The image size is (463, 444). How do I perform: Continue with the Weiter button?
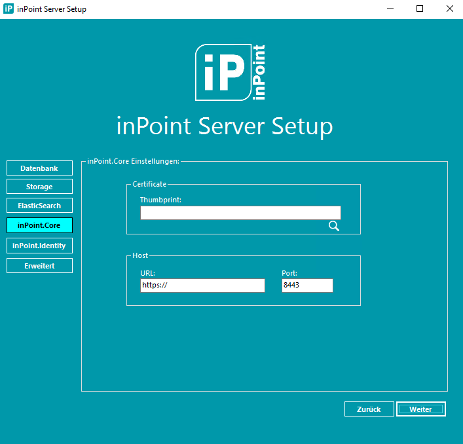coord(421,409)
